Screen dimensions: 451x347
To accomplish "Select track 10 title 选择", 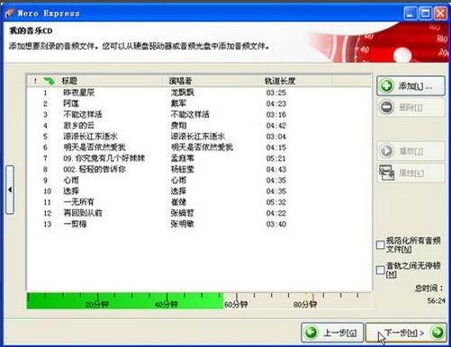I will (71, 191).
